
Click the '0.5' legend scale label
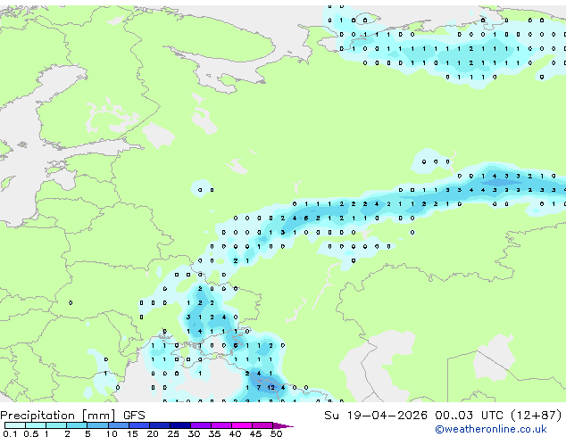[x=31, y=433]
